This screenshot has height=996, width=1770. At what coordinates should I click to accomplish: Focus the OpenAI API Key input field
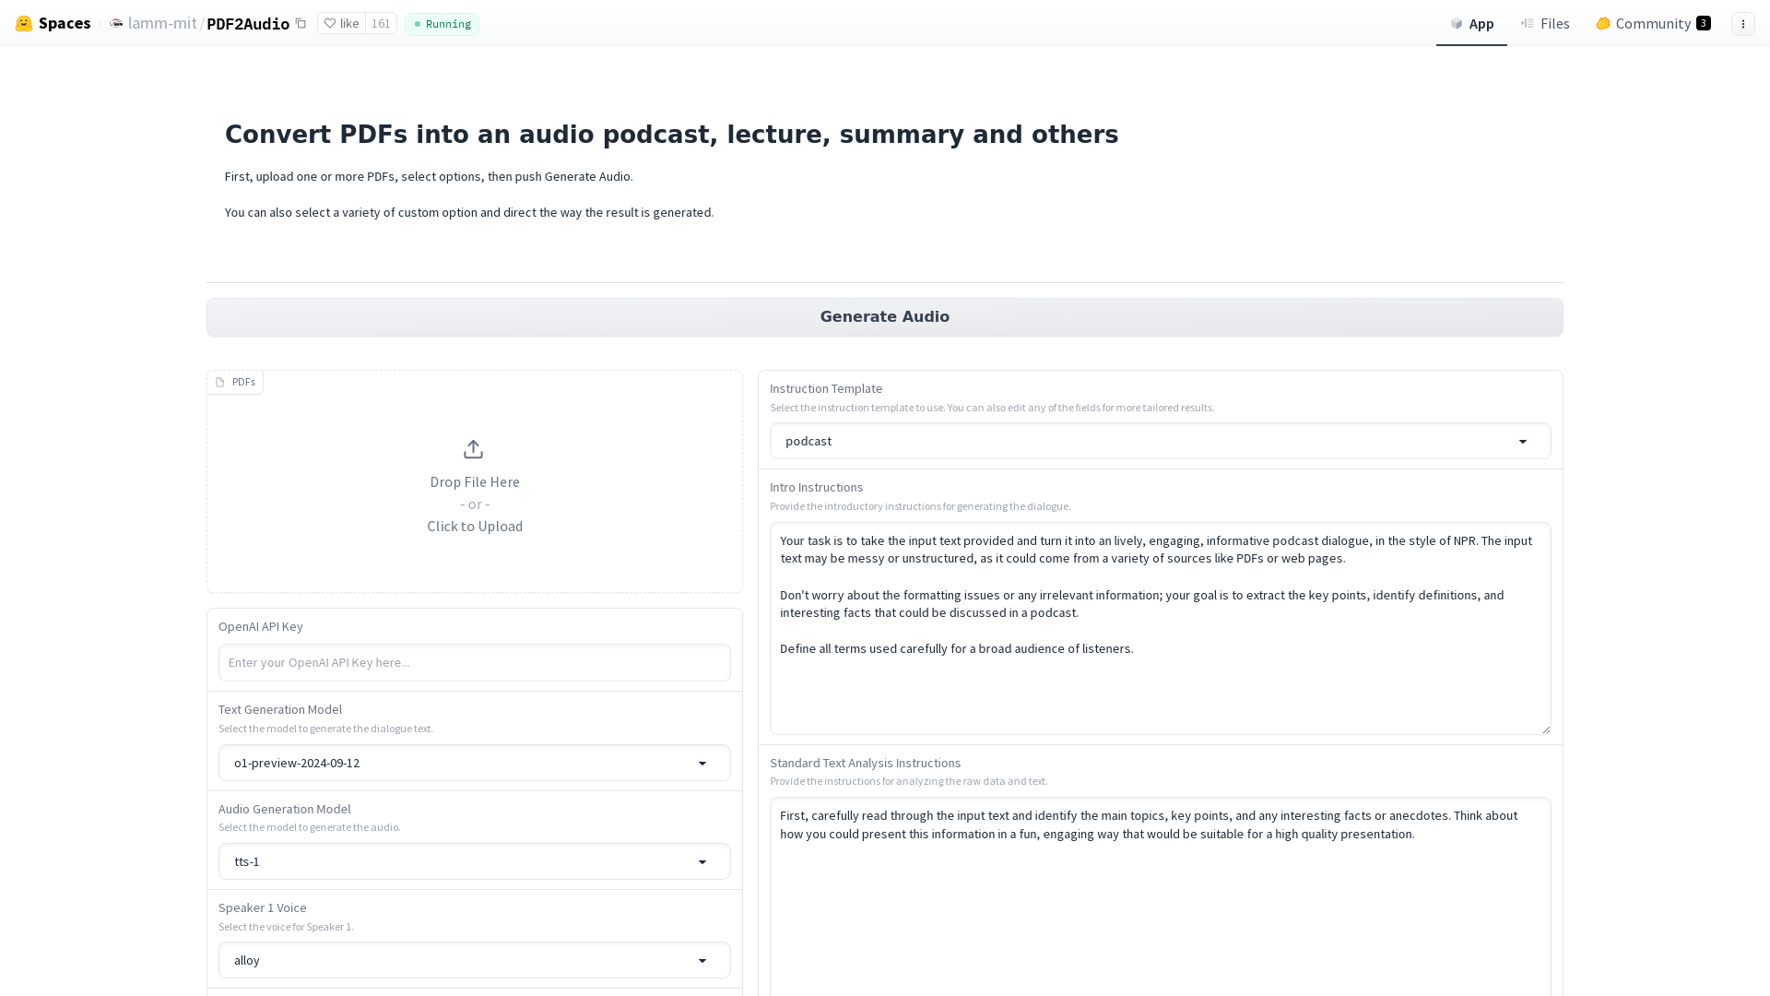pos(474,662)
